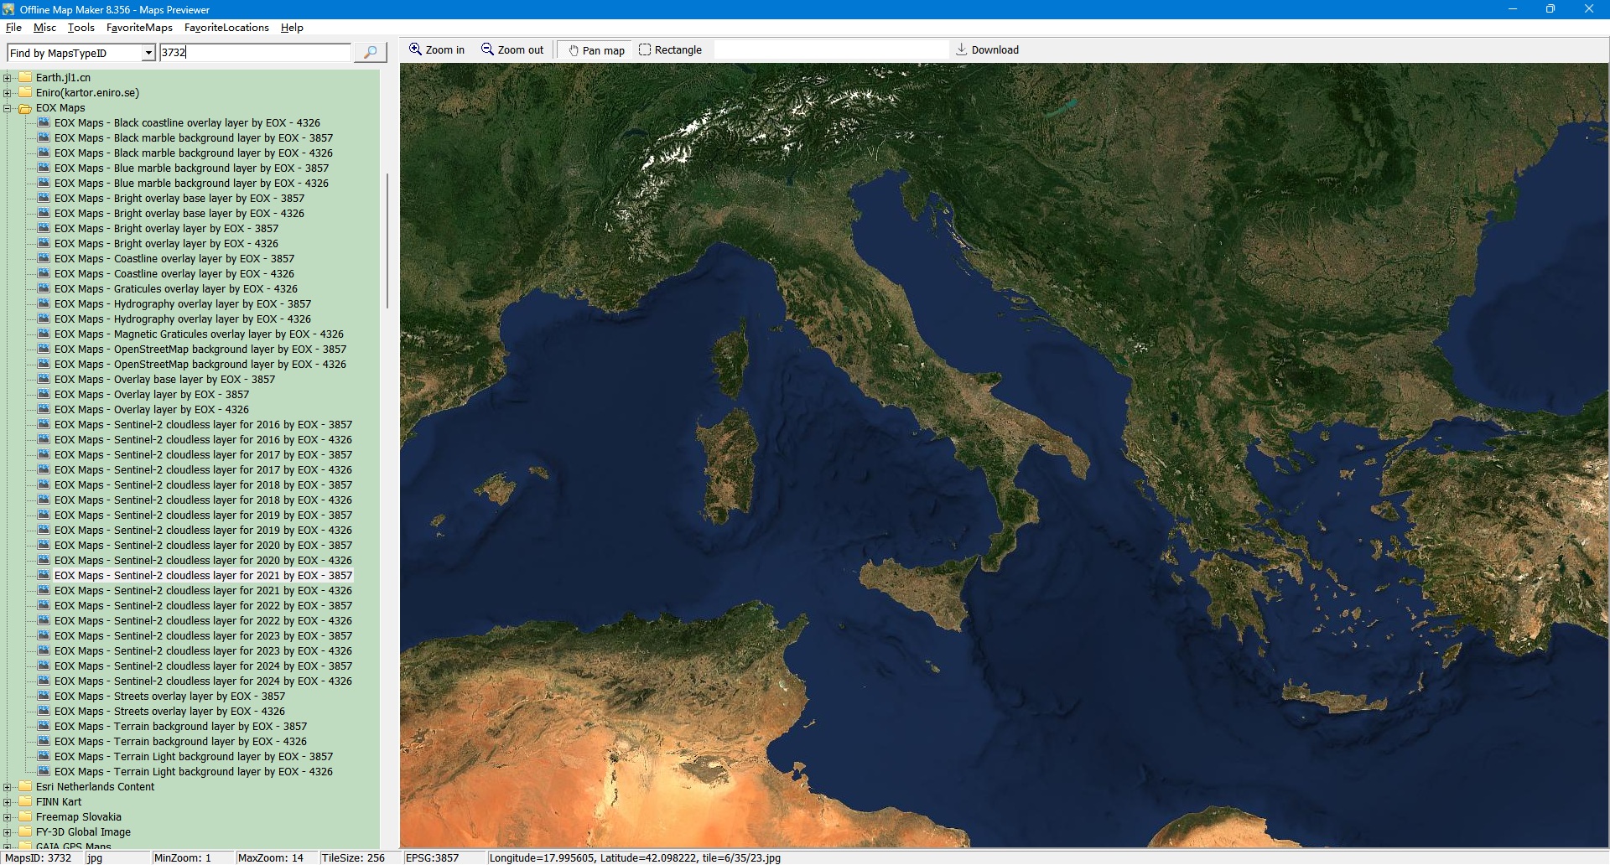Click the magnifier search button
Image resolution: width=1610 pixels, height=865 pixels.
(370, 52)
